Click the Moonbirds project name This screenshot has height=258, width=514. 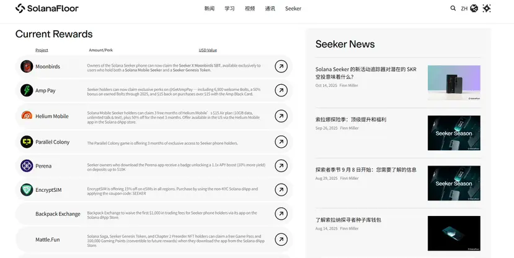pyautogui.click(x=48, y=66)
